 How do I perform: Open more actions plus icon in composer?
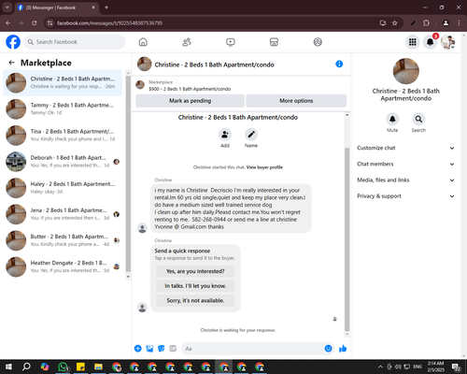[x=137, y=349]
